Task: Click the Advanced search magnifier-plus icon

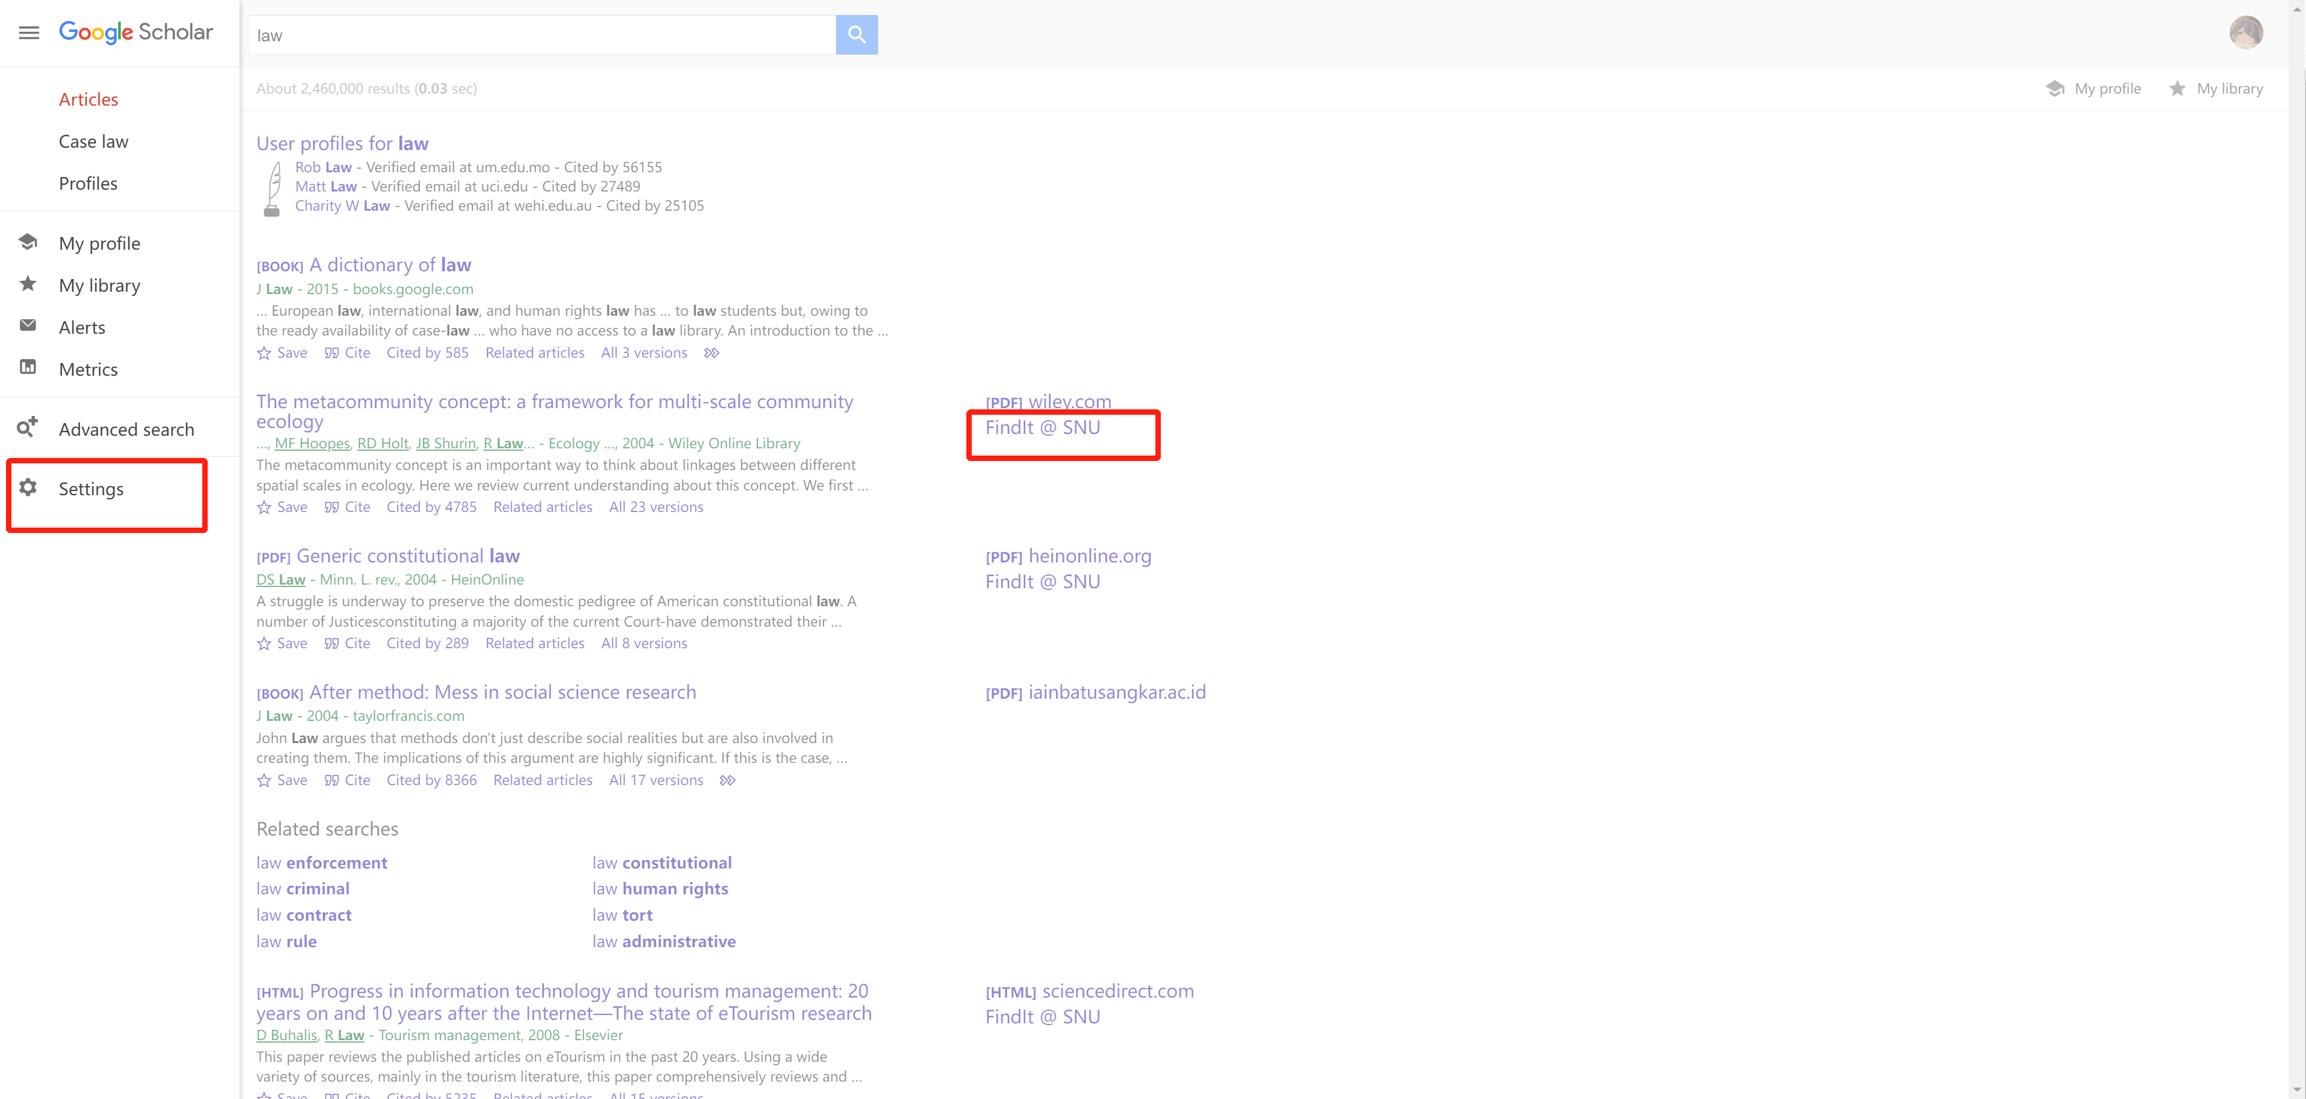Action: tap(28, 427)
